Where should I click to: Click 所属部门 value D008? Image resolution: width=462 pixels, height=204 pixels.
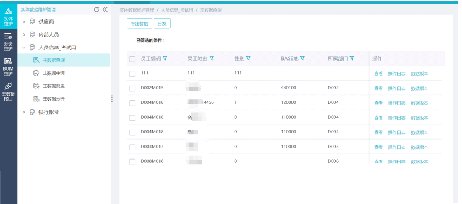[x=333, y=161]
